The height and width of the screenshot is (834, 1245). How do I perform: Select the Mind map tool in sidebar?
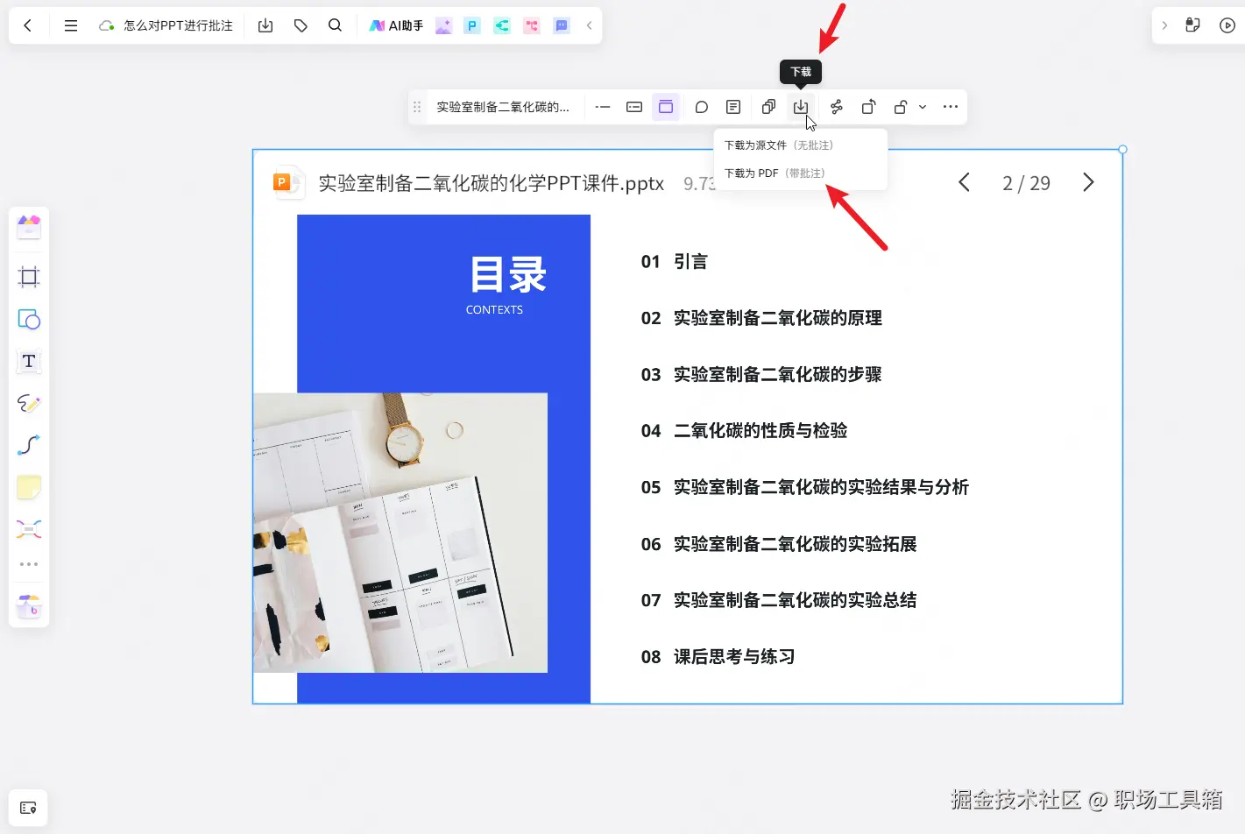pyautogui.click(x=29, y=529)
